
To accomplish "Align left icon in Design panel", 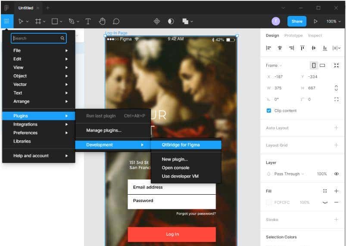I will click(268, 48).
